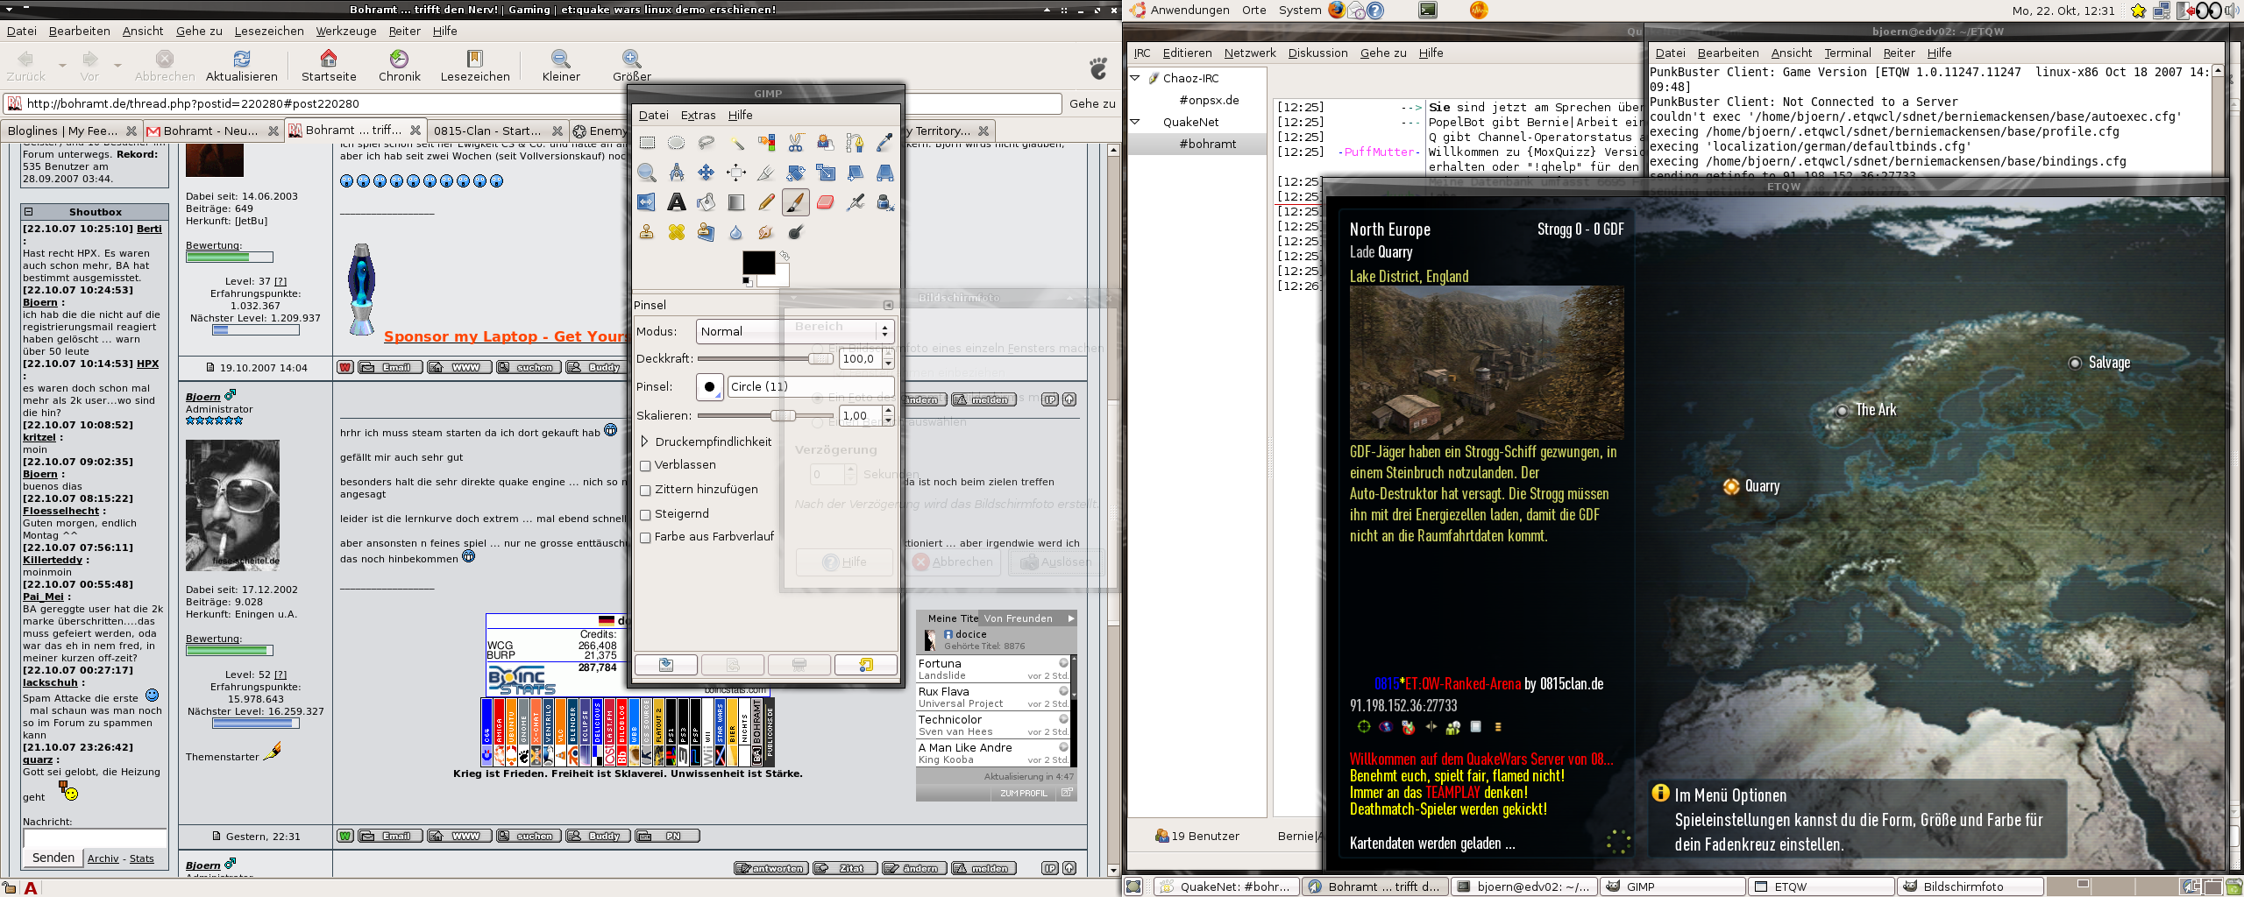Pick the Fuzzy Select magic wand tool
The width and height of the screenshot is (2244, 897).
[735, 143]
